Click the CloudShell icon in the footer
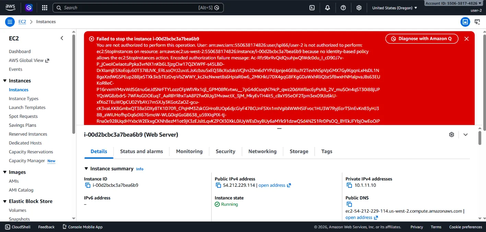 (x=8, y=227)
